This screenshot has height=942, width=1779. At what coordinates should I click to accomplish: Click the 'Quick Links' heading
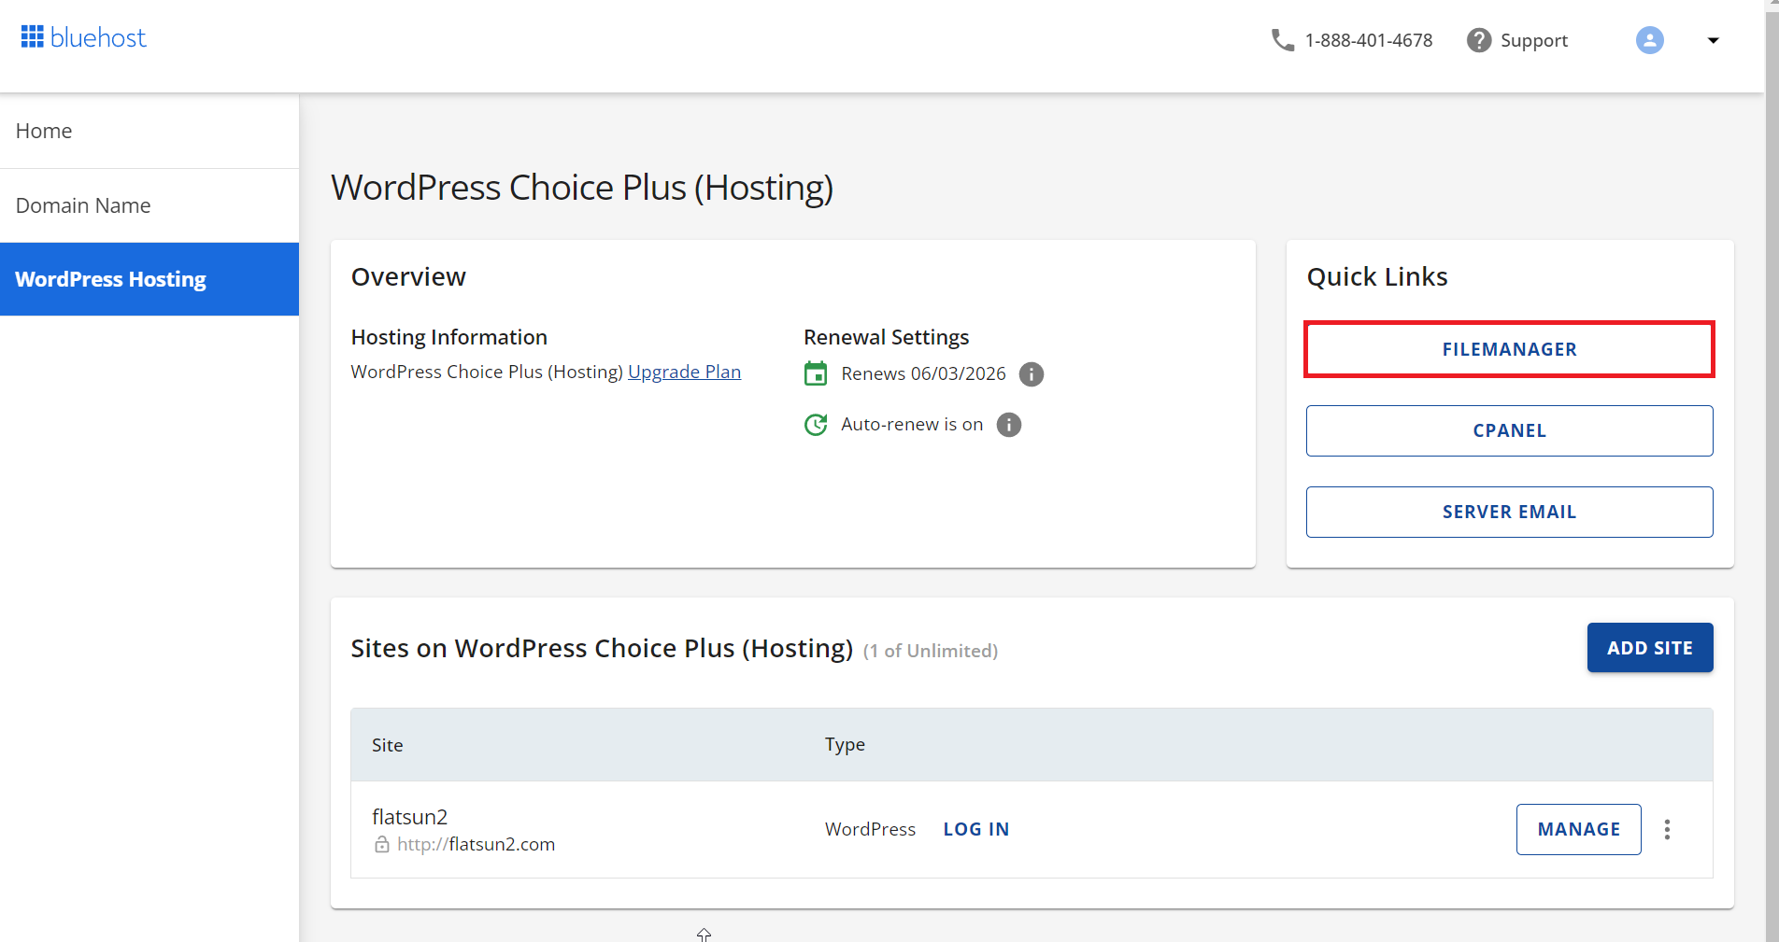pos(1377,276)
